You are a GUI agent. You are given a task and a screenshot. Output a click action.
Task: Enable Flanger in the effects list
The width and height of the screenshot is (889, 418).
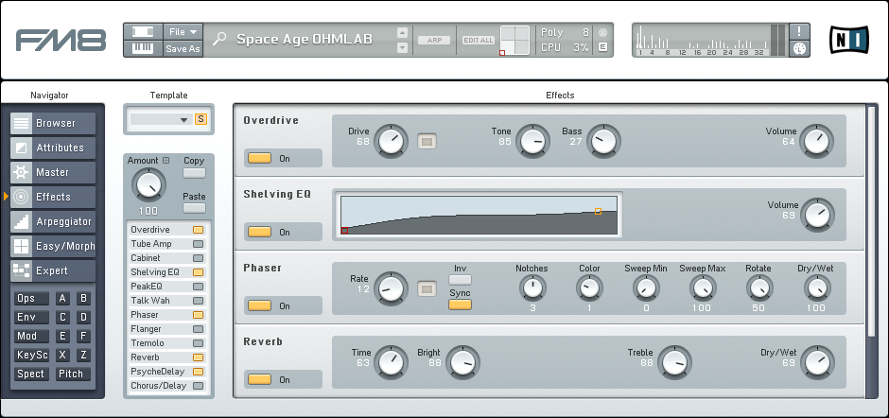coord(198,329)
